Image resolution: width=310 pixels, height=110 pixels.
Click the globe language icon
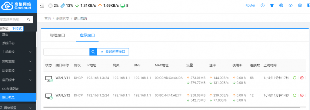point(281,5)
